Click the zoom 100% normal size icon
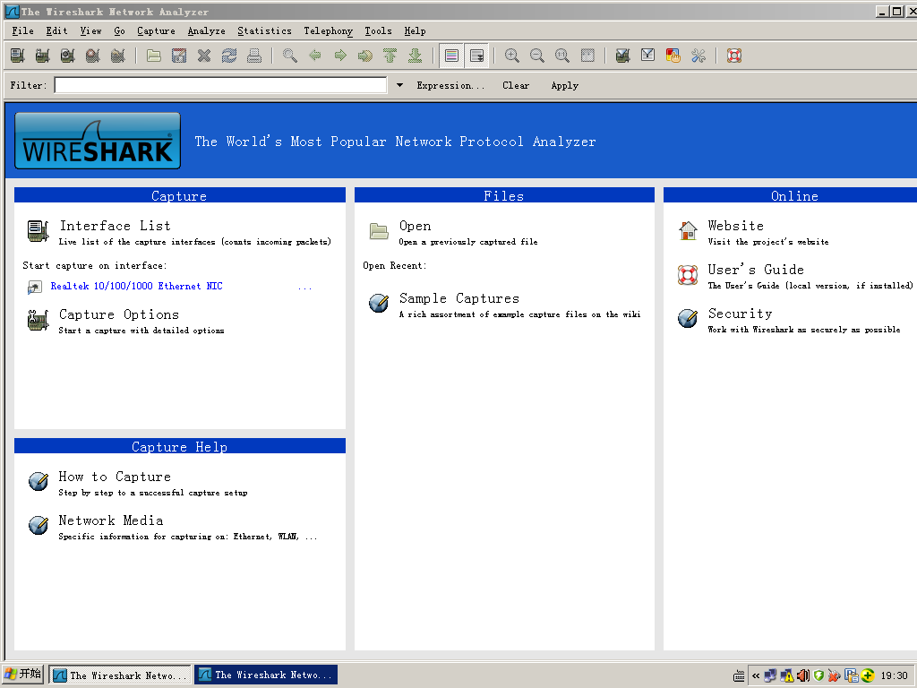Screen dimensions: 917x688 [x=562, y=56]
